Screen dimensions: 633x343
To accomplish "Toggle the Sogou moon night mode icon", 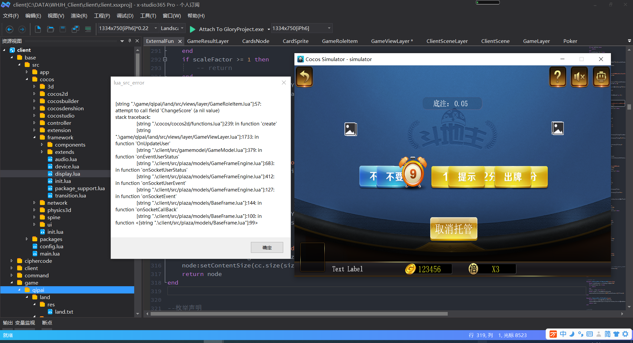I will (x=572, y=334).
